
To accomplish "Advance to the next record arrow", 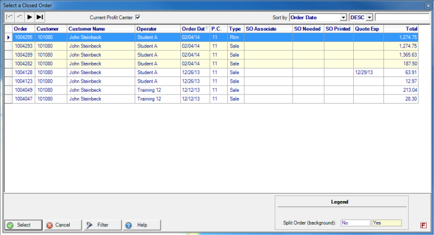I will click(x=30, y=17).
